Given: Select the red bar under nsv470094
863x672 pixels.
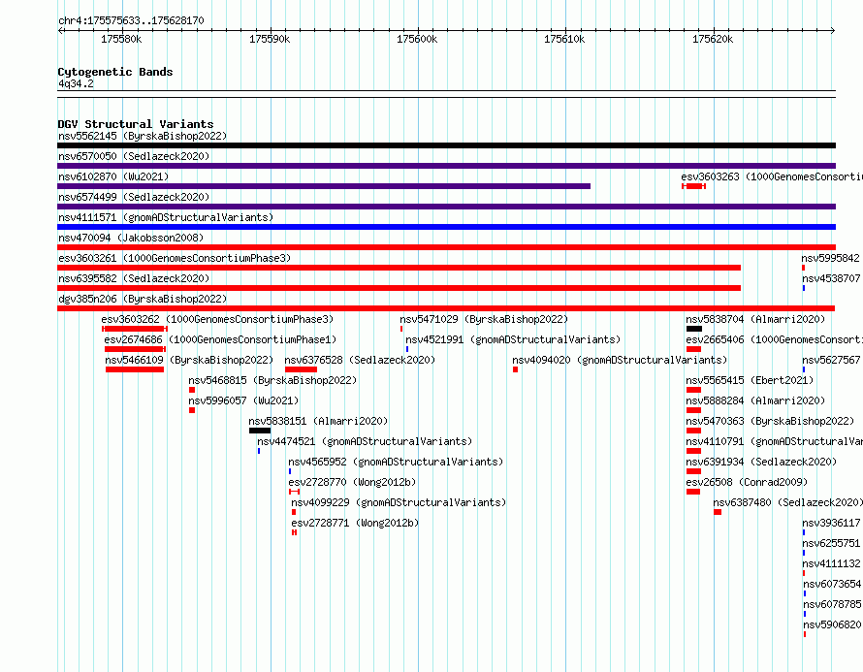Looking at the screenshot, I should (x=446, y=247).
